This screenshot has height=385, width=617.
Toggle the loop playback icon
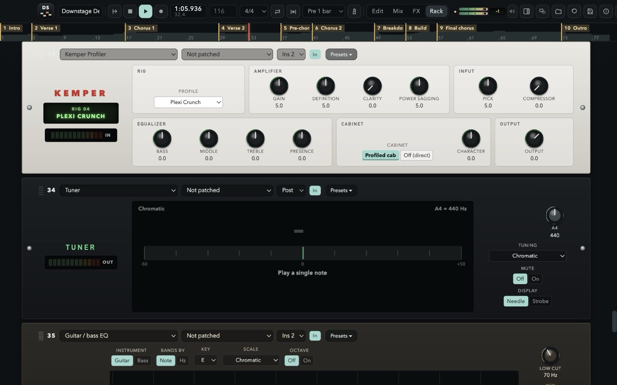[277, 11]
